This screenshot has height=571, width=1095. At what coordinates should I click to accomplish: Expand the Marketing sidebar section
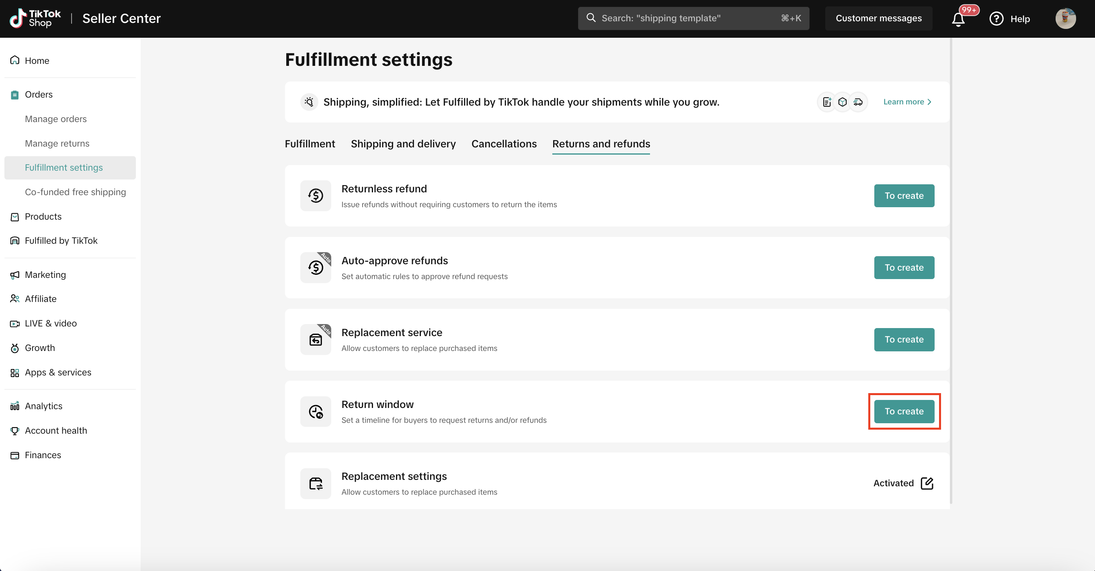pyautogui.click(x=45, y=275)
